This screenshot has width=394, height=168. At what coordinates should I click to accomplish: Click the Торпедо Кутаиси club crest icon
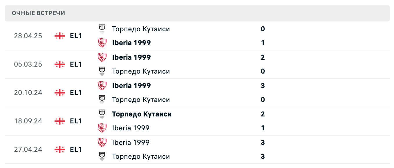102,29
